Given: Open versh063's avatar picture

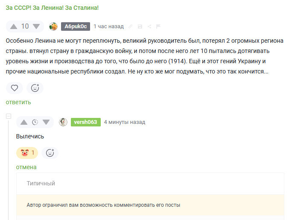Looking at the screenshot, I should [x=63, y=122].
